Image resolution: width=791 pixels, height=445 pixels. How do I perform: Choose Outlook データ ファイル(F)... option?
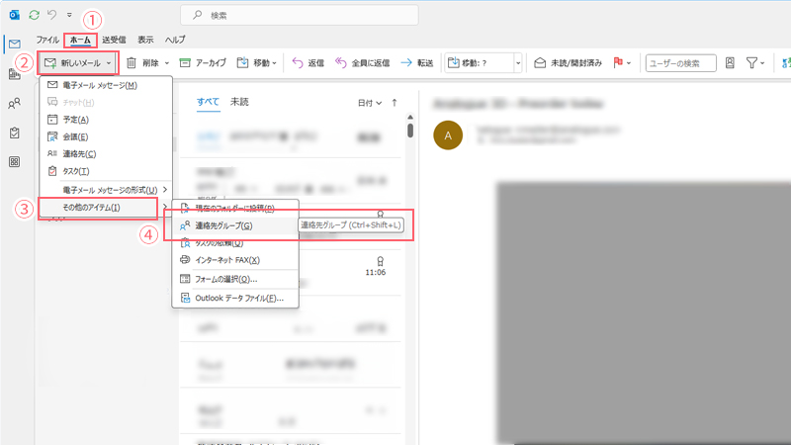click(x=235, y=299)
